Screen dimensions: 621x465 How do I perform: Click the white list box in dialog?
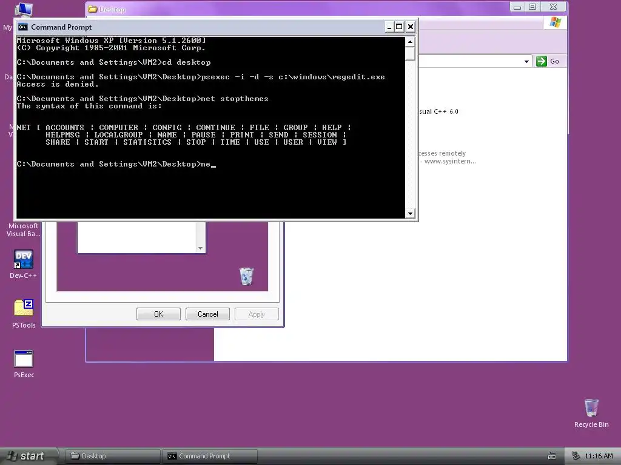click(136, 237)
